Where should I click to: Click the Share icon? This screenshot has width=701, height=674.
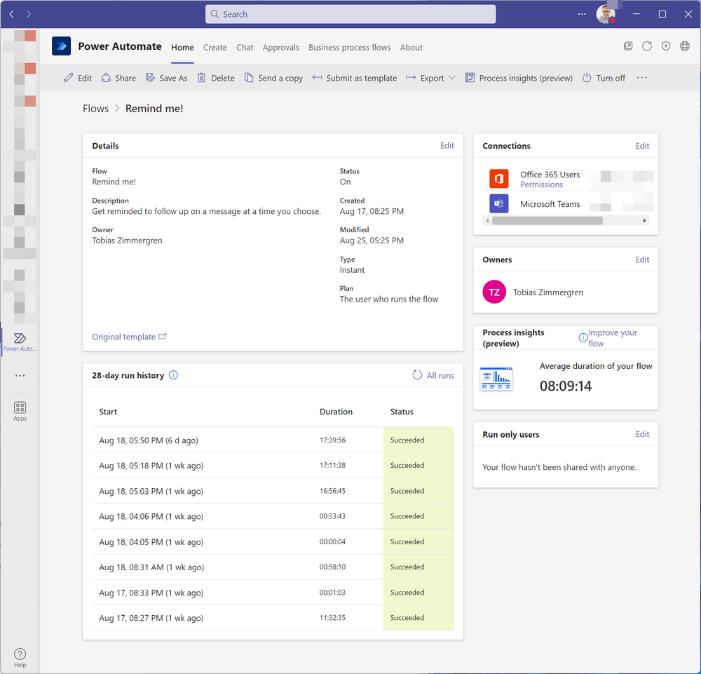coord(105,78)
